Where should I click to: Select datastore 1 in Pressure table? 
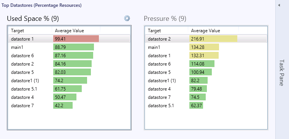206,55
